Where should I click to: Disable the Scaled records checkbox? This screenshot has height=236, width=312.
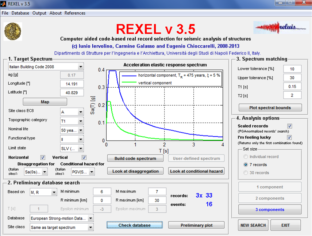point(289,126)
